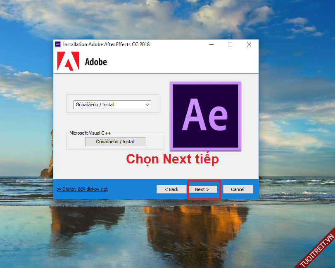Click the large After Effects Ae logo

pos(205,116)
